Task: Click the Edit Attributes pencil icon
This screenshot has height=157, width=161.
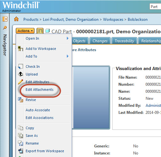Action: [20, 82]
